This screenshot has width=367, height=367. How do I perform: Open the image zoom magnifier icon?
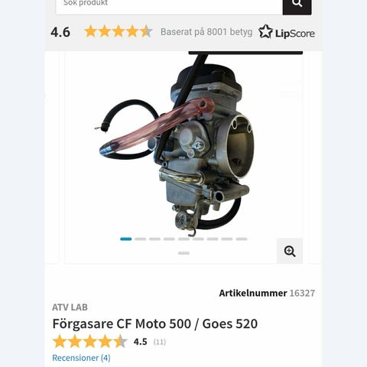pos(290,251)
